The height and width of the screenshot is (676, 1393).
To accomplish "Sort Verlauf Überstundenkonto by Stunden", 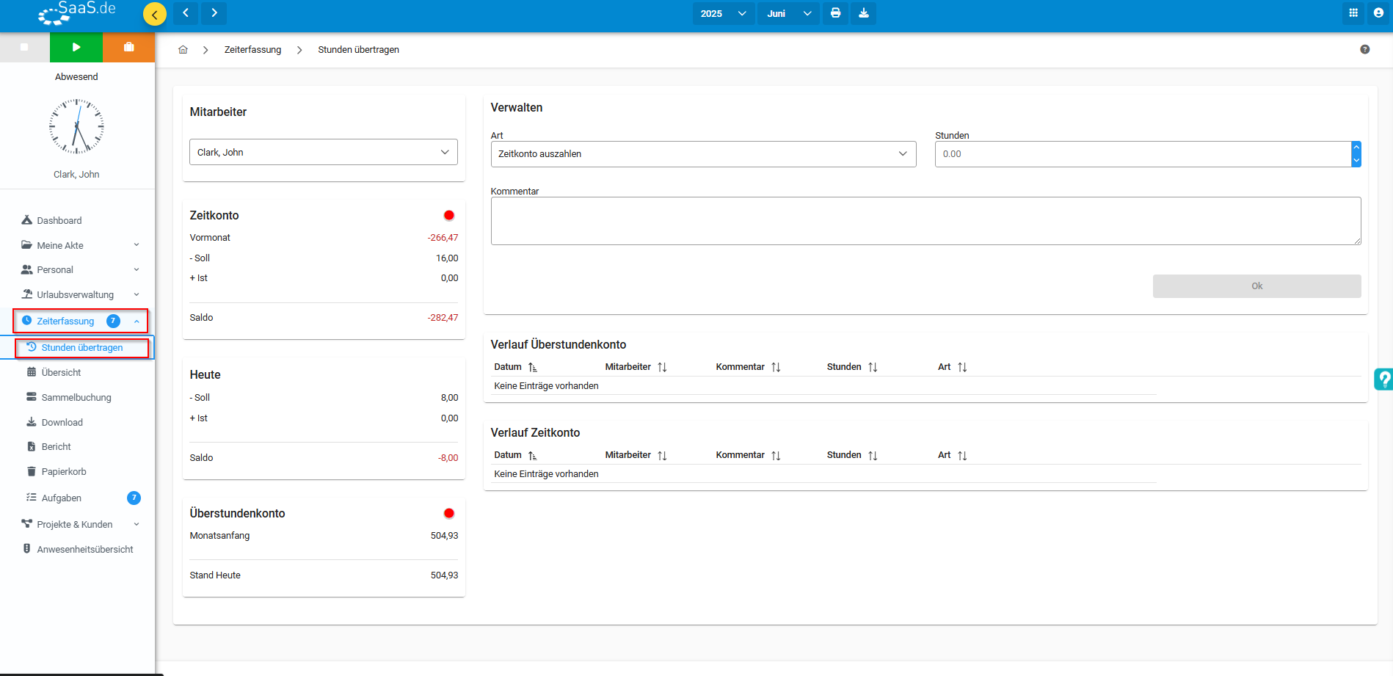I will (x=873, y=367).
